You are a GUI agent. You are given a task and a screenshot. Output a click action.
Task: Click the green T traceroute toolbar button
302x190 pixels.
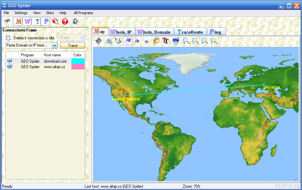(x=37, y=22)
